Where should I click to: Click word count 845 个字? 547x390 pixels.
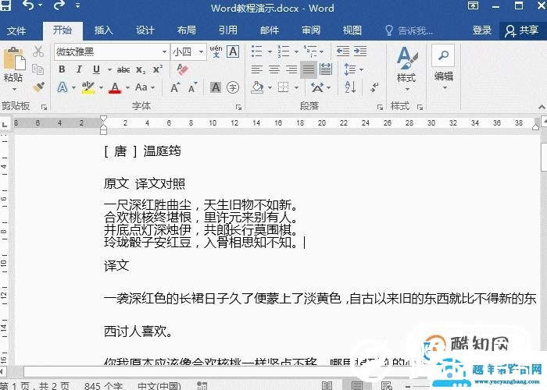coord(104,386)
